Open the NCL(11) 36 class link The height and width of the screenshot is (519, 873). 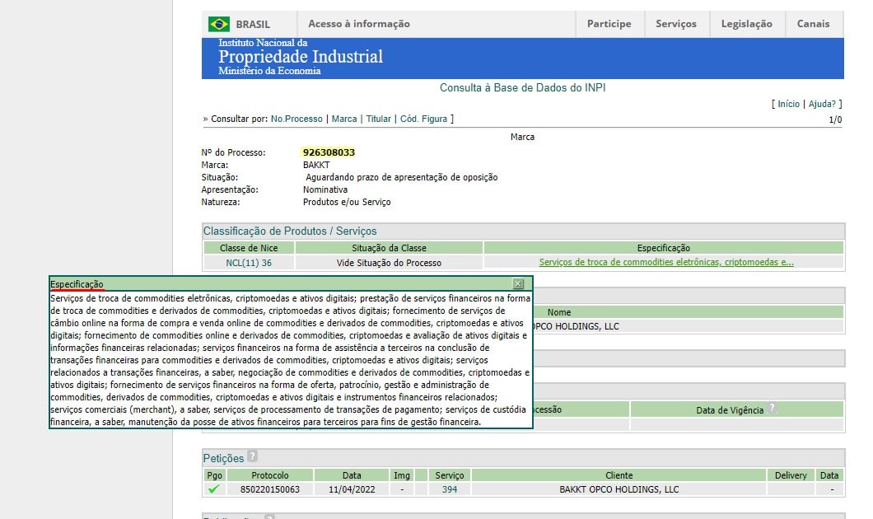tap(249, 263)
